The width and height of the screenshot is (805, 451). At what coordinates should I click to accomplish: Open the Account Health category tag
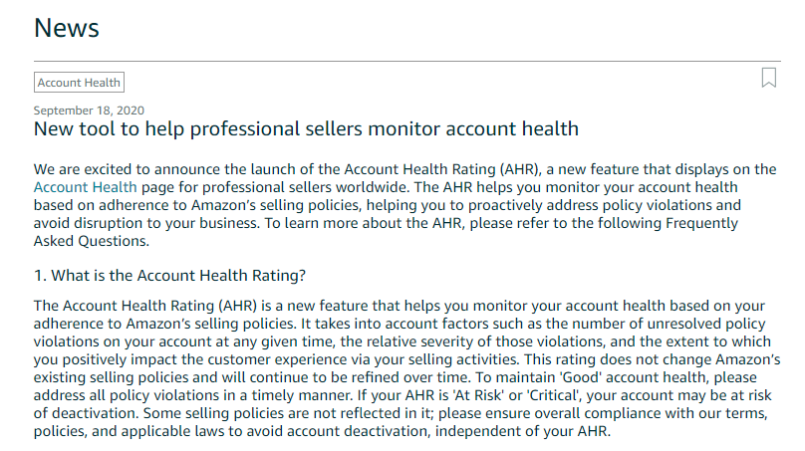point(79,82)
